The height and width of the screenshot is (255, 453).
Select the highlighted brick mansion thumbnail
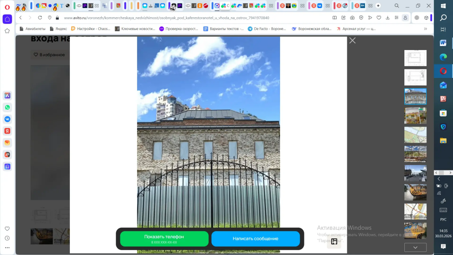click(x=415, y=96)
